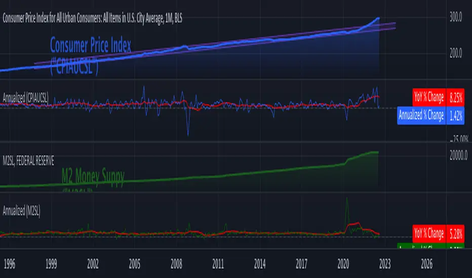Image resolution: width=472 pixels, height=278 pixels.
Task: Click the 1996 label on the time axis
Action: point(9,263)
